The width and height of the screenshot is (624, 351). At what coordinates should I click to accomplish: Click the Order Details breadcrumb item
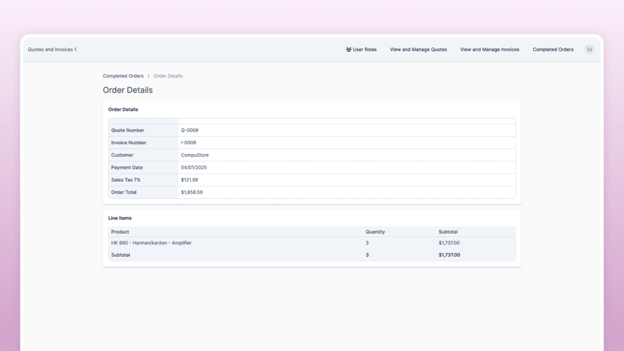pyautogui.click(x=168, y=76)
